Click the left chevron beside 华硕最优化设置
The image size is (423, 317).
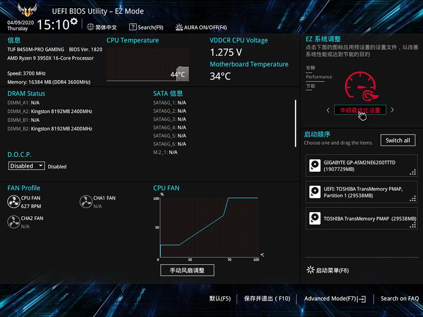(328, 110)
